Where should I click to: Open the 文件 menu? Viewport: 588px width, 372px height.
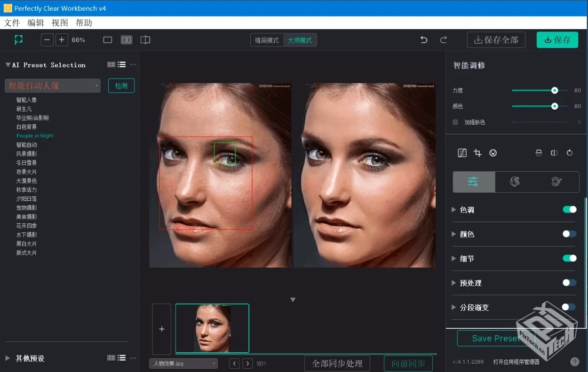[12, 23]
